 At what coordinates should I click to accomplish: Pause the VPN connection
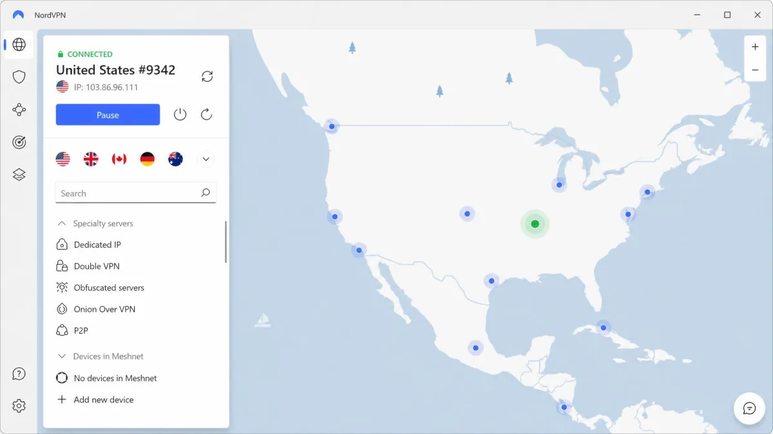click(x=108, y=115)
